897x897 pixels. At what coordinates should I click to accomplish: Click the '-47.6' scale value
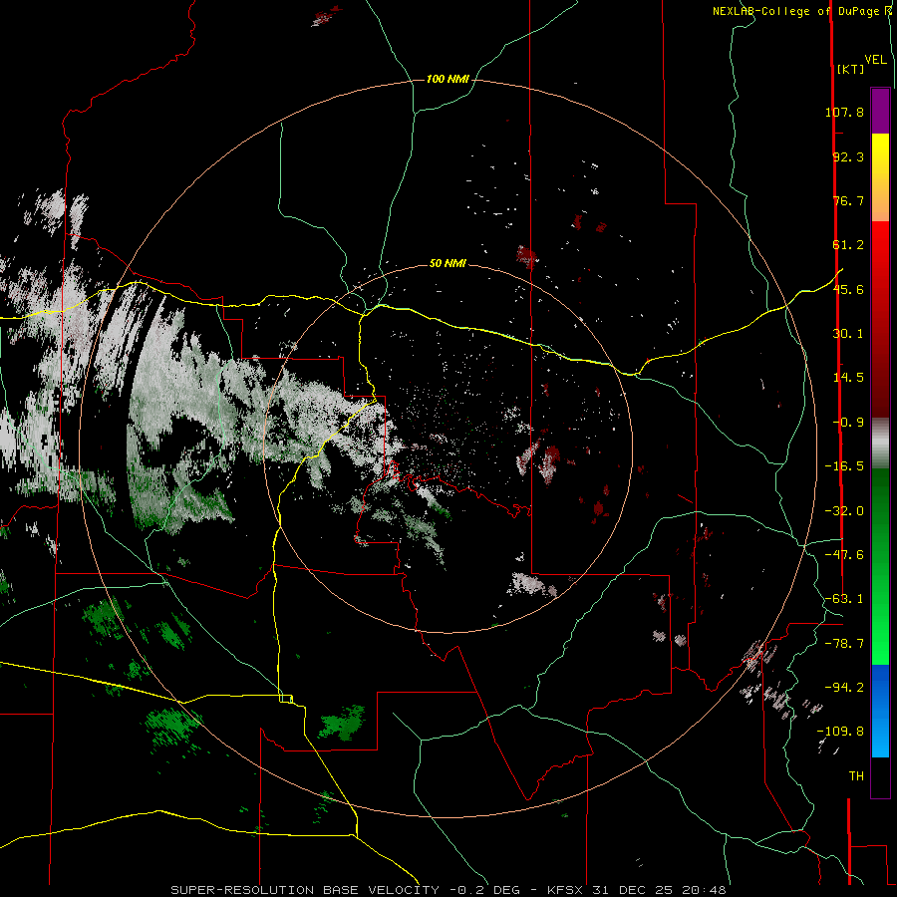[x=844, y=555]
